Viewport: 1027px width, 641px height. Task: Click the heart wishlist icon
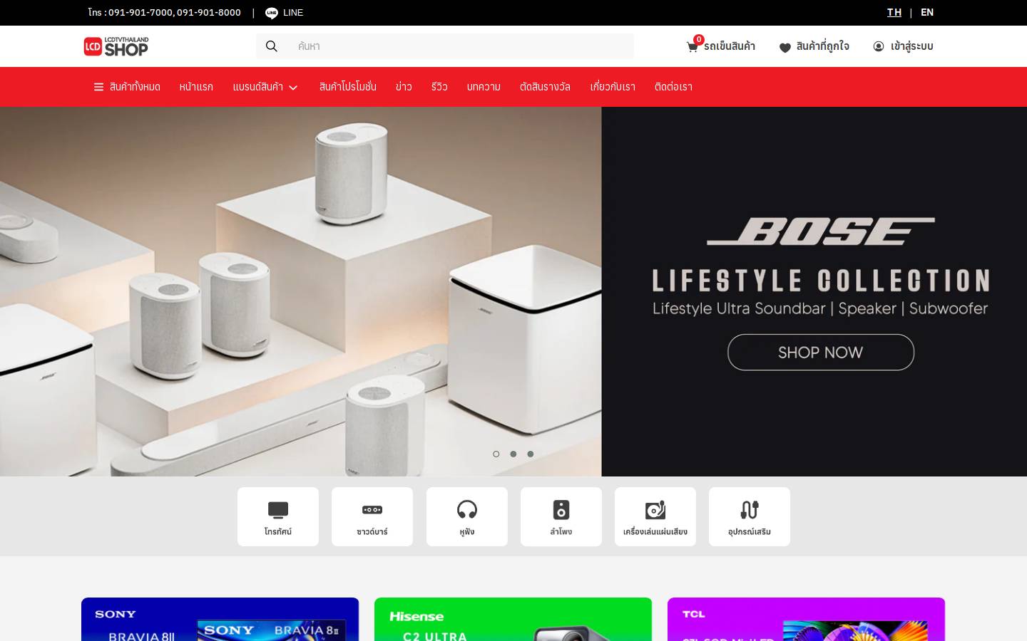[x=785, y=47]
